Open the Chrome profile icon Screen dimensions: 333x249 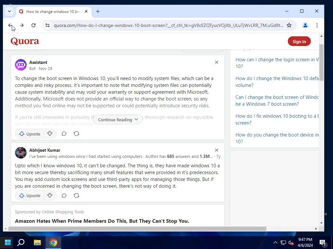(305, 25)
